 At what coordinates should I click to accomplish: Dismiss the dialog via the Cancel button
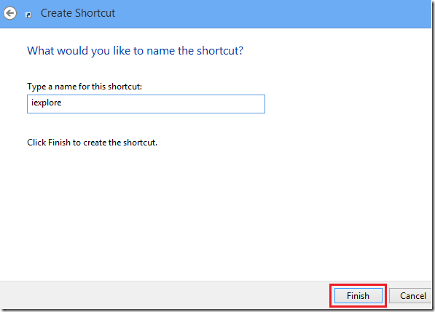coord(411,296)
